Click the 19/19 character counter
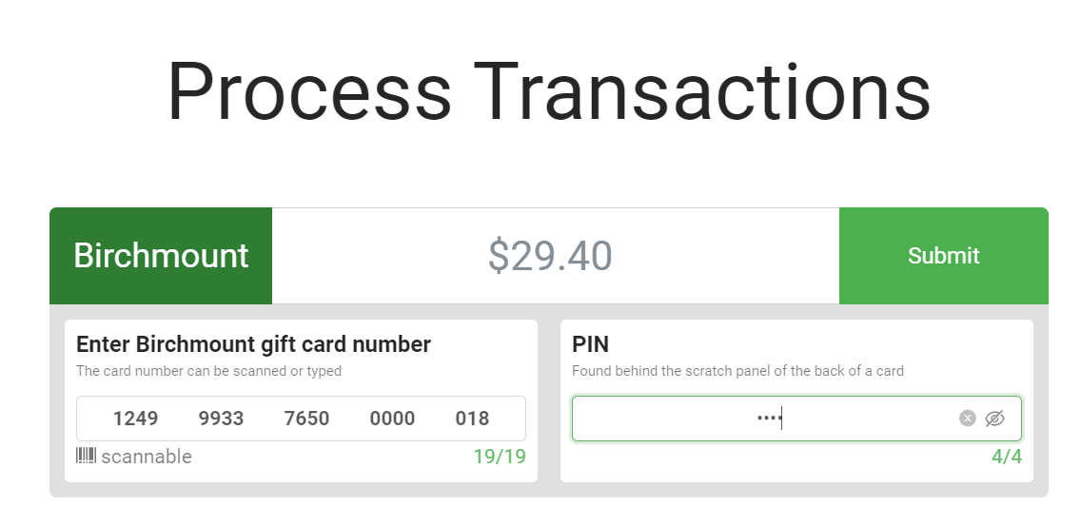The width and height of the screenshot is (1081, 507). click(500, 457)
